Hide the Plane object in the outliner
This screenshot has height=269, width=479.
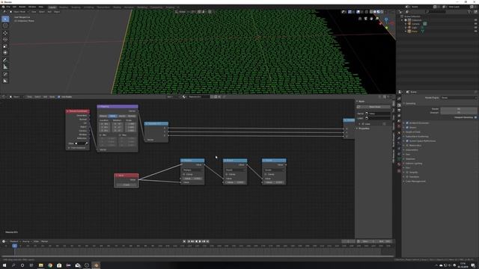pyautogui.click(x=475, y=31)
